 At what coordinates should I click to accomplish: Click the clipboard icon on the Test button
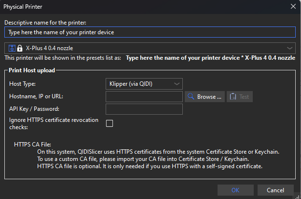[233, 97]
